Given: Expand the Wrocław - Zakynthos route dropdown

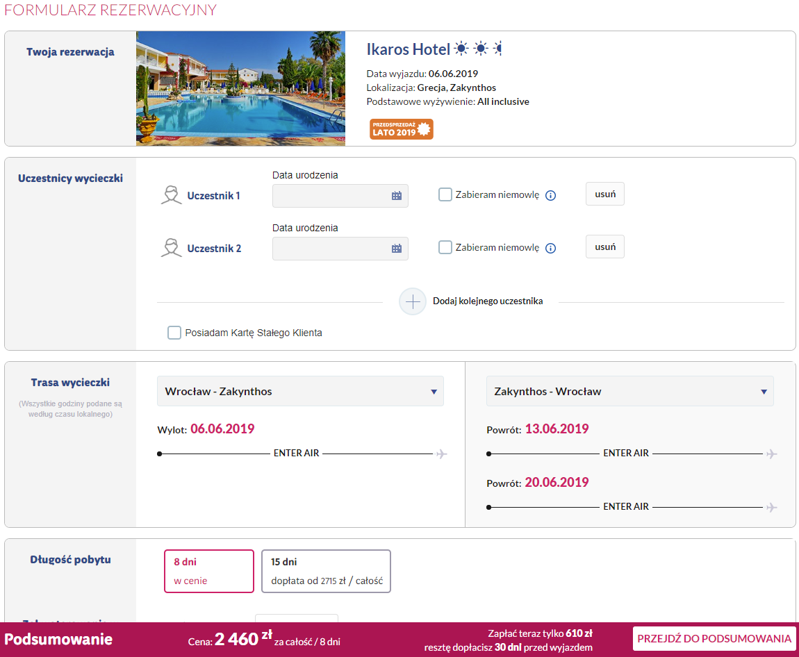Looking at the screenshot, I should coord(300,391).
